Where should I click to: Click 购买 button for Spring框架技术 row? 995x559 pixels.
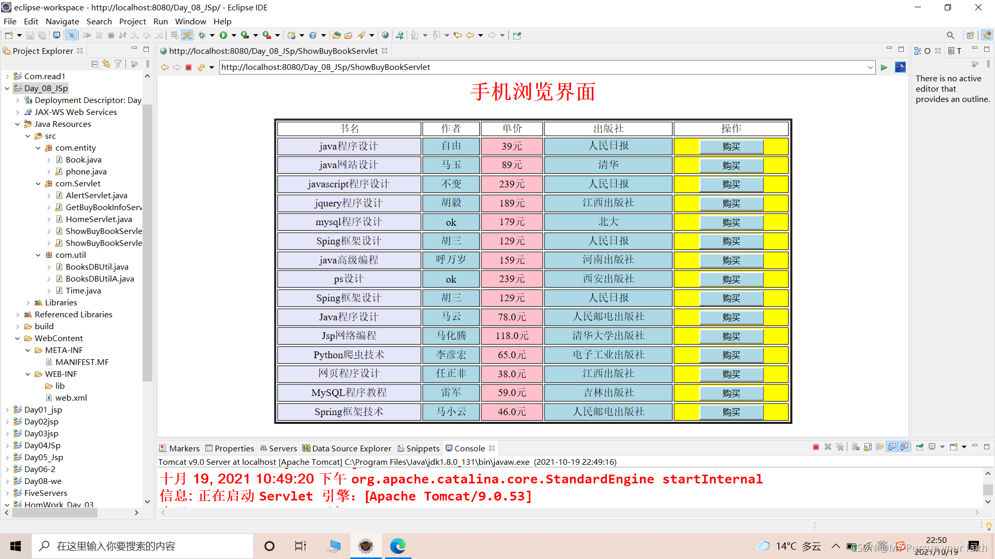[x=731, y=412]
